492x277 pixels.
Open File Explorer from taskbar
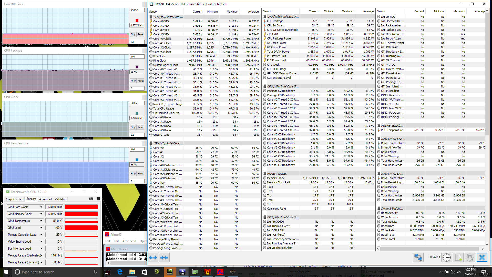pyautogui.click(x=132, y=272)
